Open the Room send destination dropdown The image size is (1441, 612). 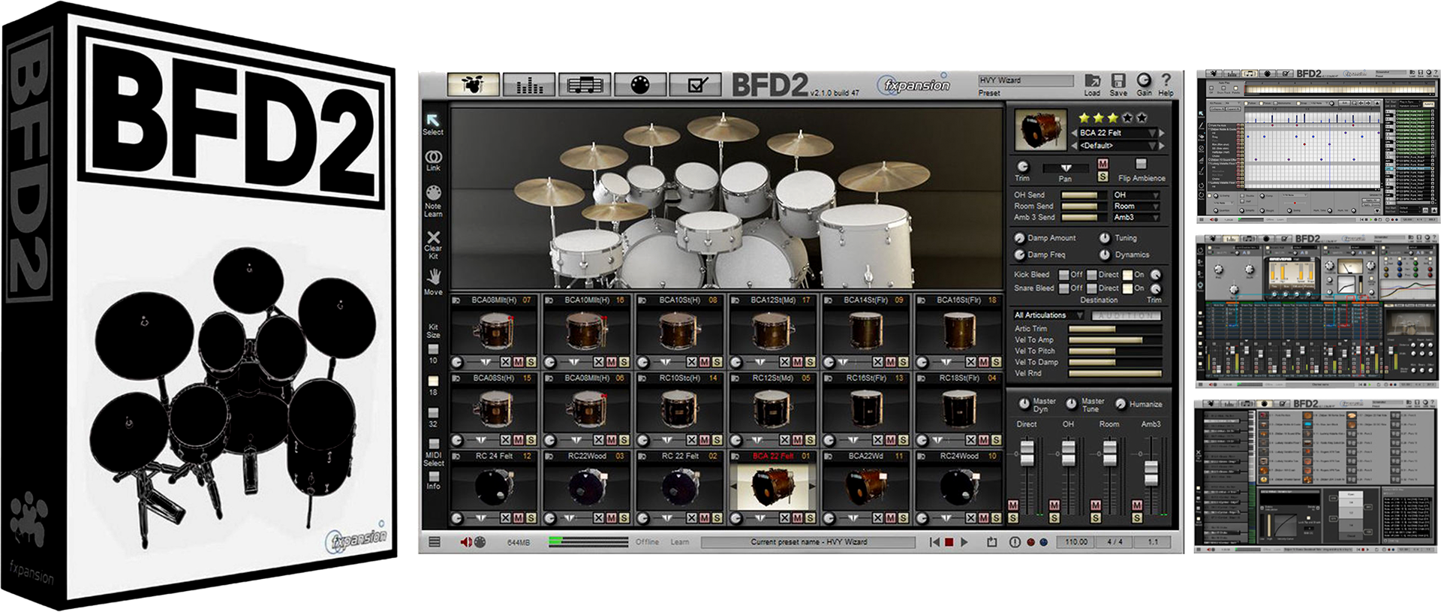pyautogui.click(x=1136, y=206)
